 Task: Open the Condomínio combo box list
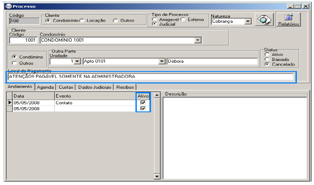click(x=197, y=40)
